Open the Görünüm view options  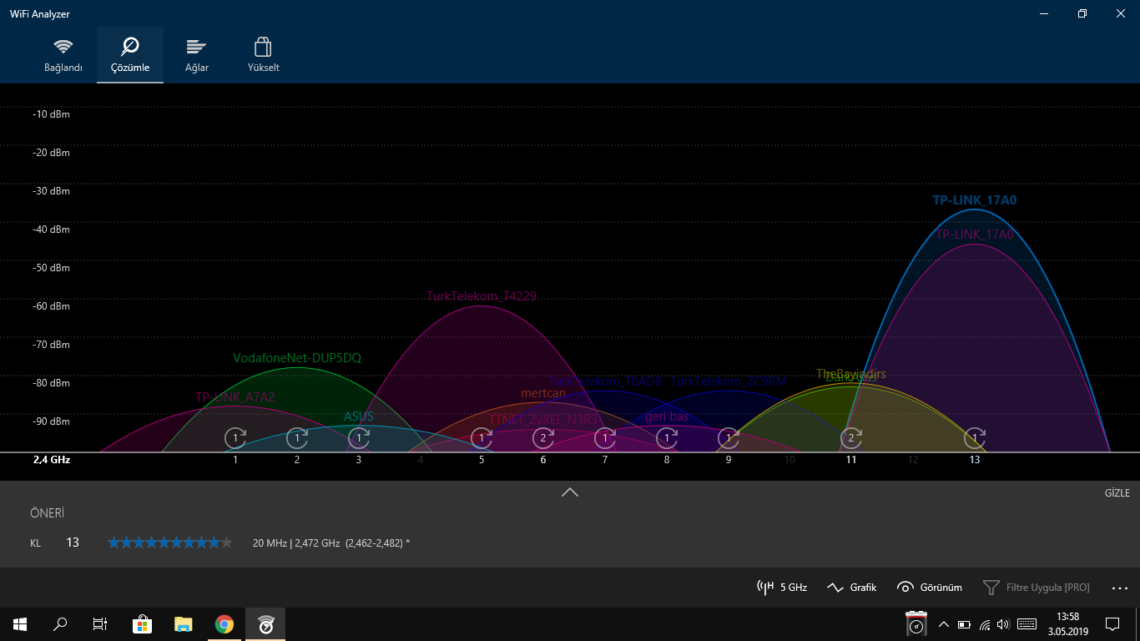tap(930, 588)
